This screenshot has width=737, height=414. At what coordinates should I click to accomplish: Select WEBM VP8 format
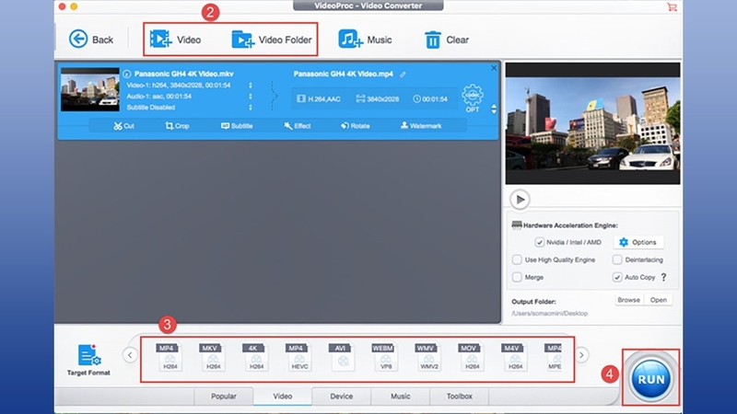point(385,357)
